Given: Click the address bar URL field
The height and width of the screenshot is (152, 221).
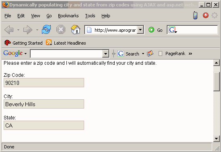Looking at the screenshot, I should [115, 30].
